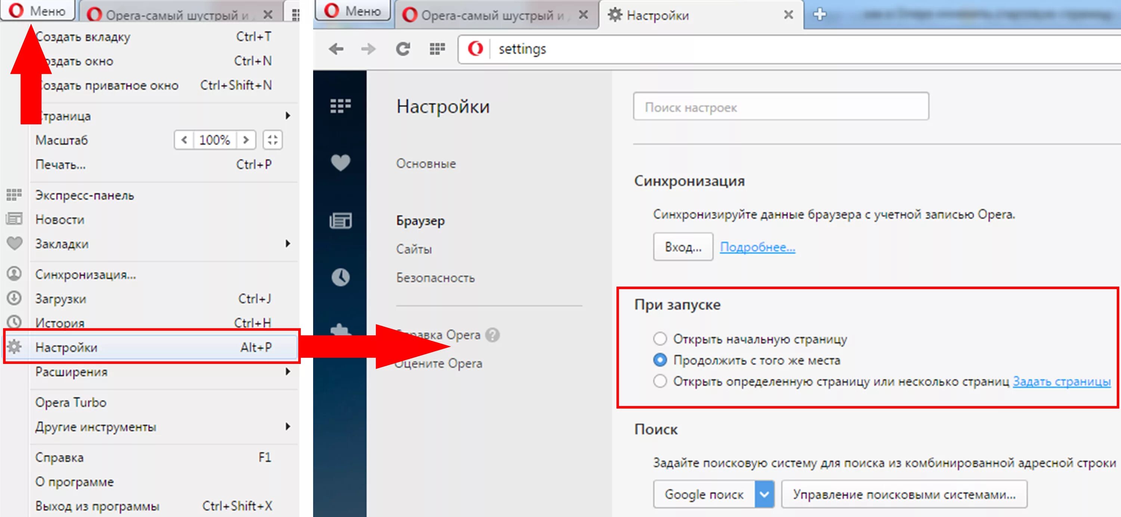Screen dimensions: 1121x517
Task: Open Загрузки from the menu
Action: 61,299
